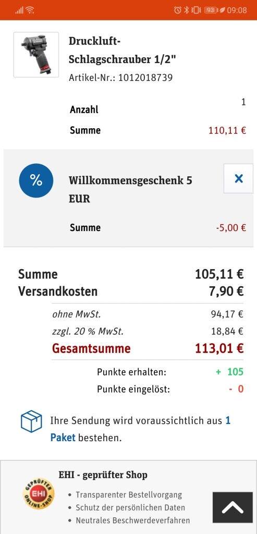Tap the Versandkosten 7,90 € row
This screenshot has height=534, width=257.
131,292
